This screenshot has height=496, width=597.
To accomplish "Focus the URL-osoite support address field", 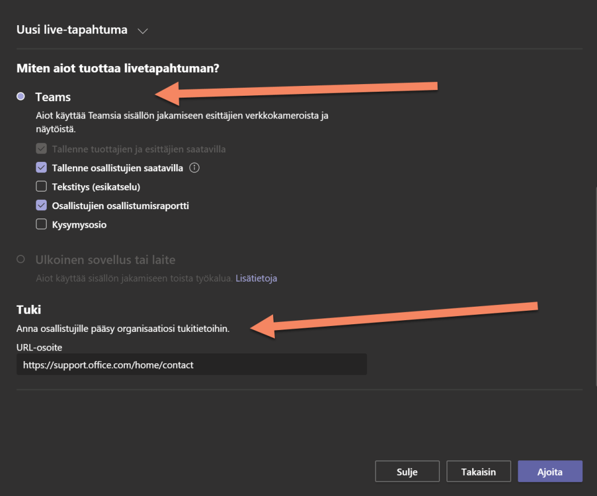I will pos(191,365).
